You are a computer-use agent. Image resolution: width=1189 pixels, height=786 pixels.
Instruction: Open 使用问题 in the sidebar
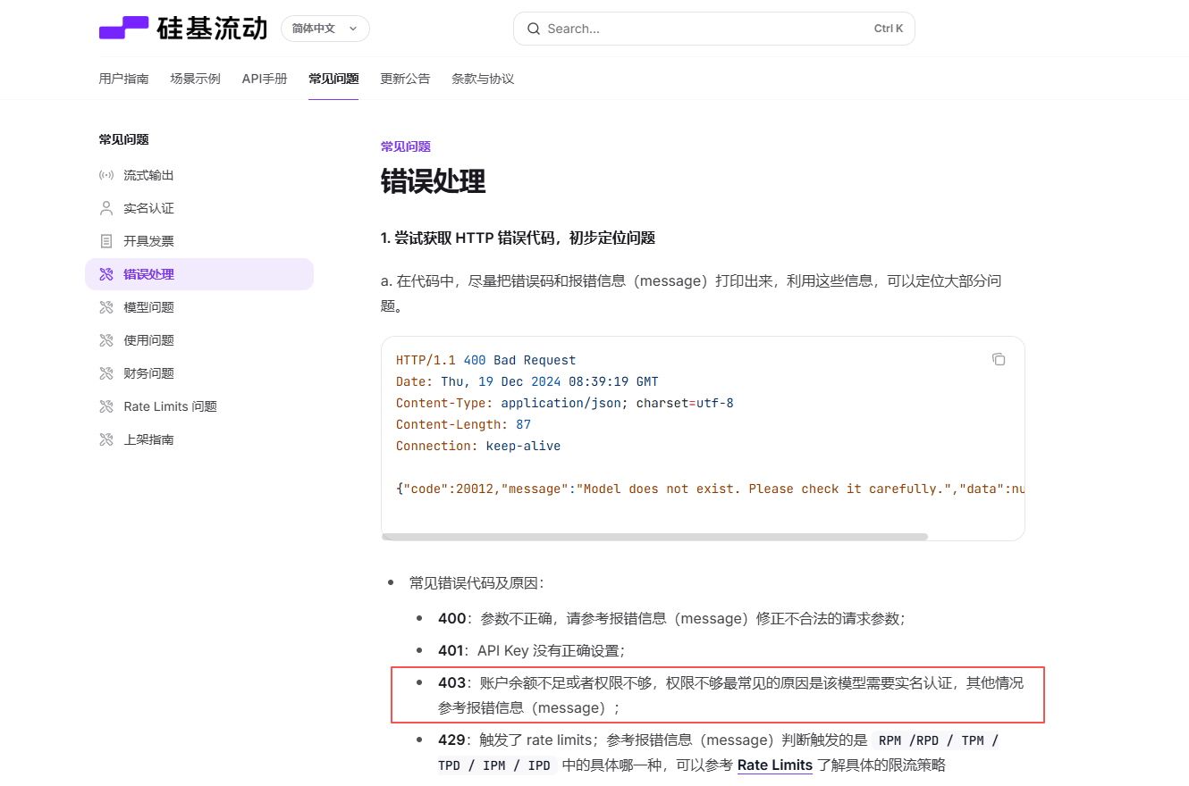coord(199,340)
